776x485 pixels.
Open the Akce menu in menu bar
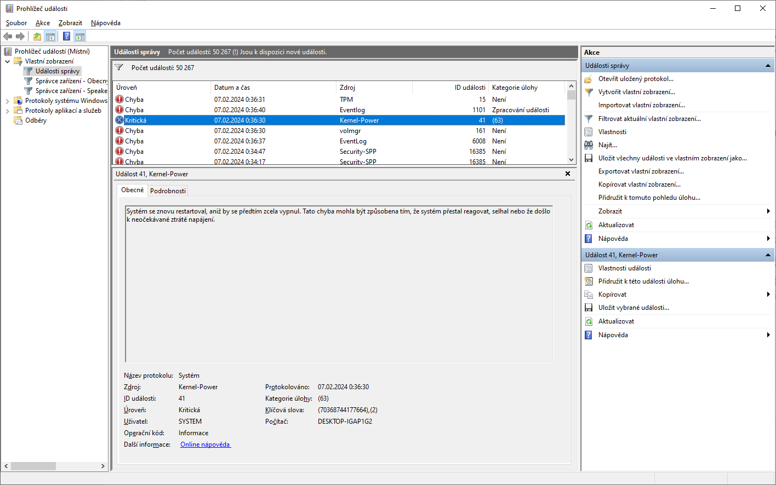coord(43,23)
